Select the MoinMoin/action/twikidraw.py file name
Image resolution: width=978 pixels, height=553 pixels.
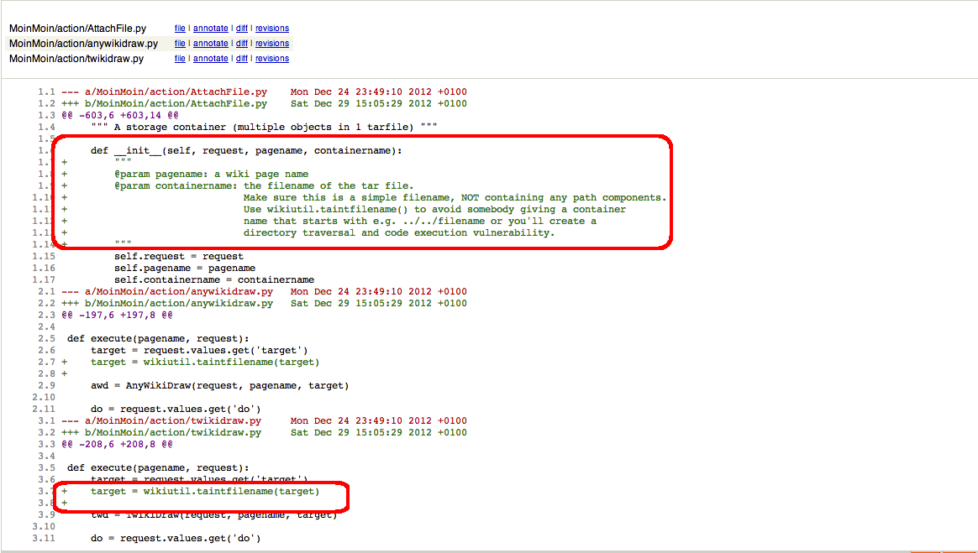[x=76, y=59]
